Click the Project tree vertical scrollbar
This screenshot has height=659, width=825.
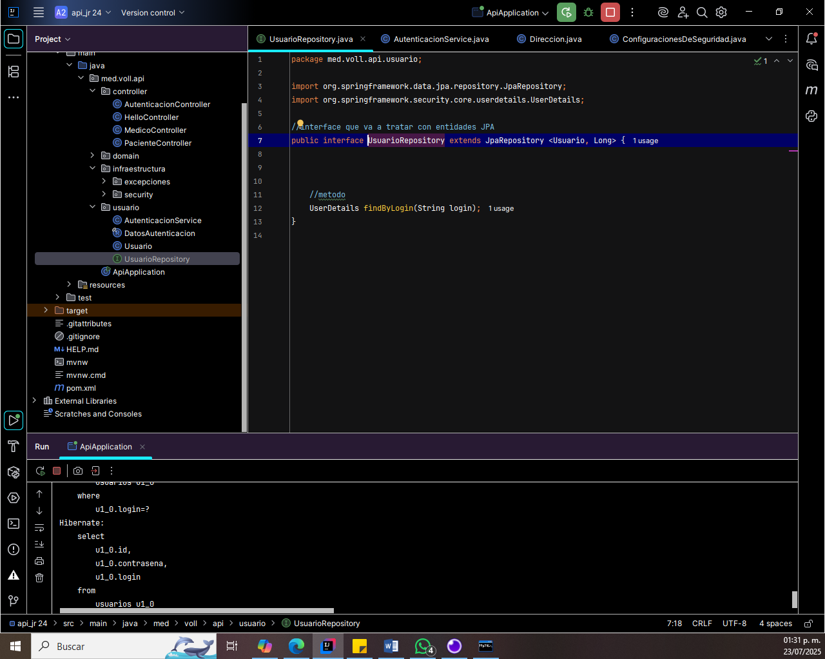244,267
